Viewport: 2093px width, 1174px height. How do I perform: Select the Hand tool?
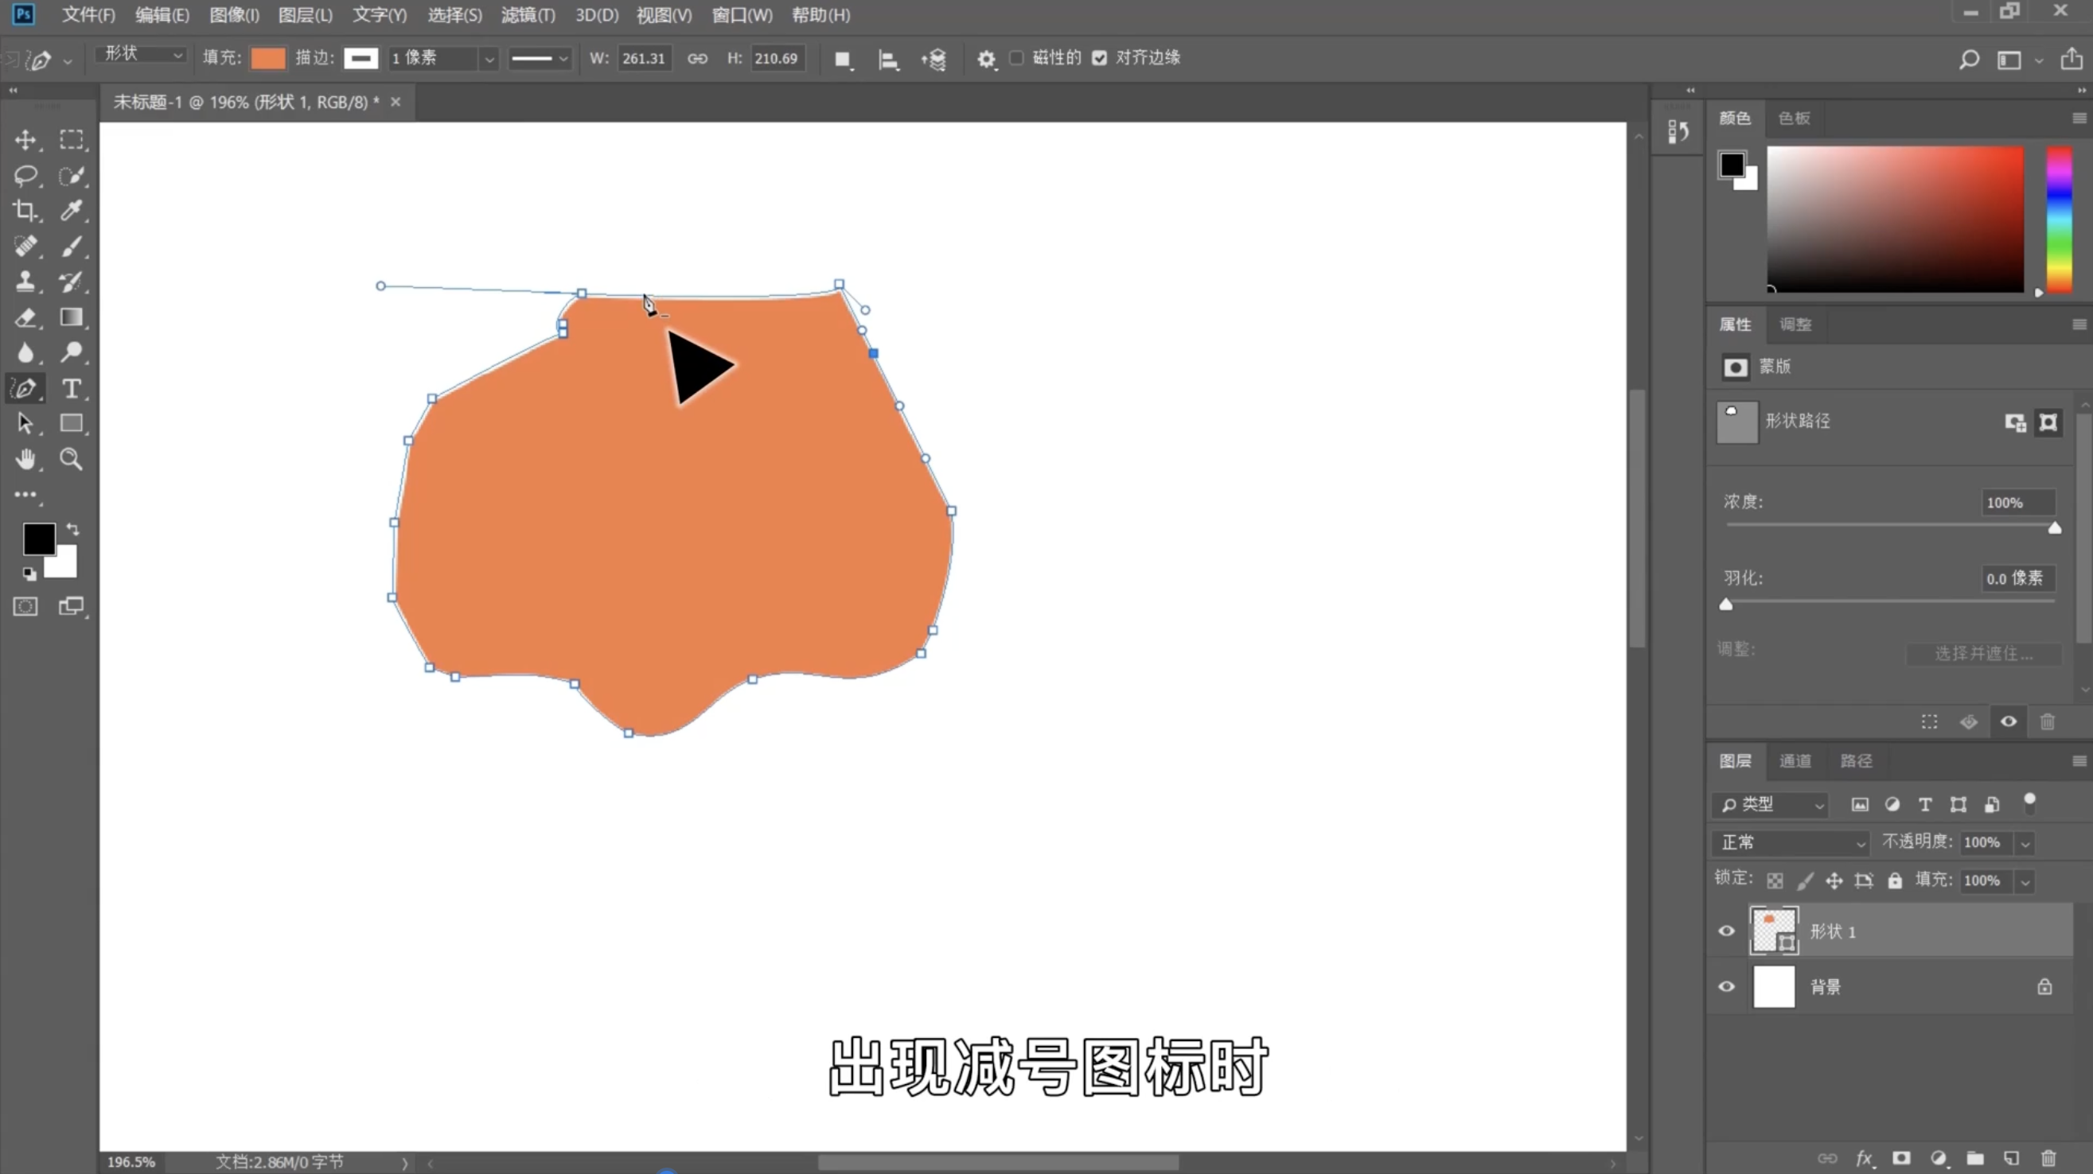[x=25, y=460]
